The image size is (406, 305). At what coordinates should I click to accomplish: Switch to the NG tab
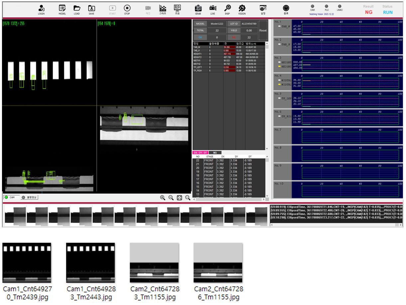(215, 152)
